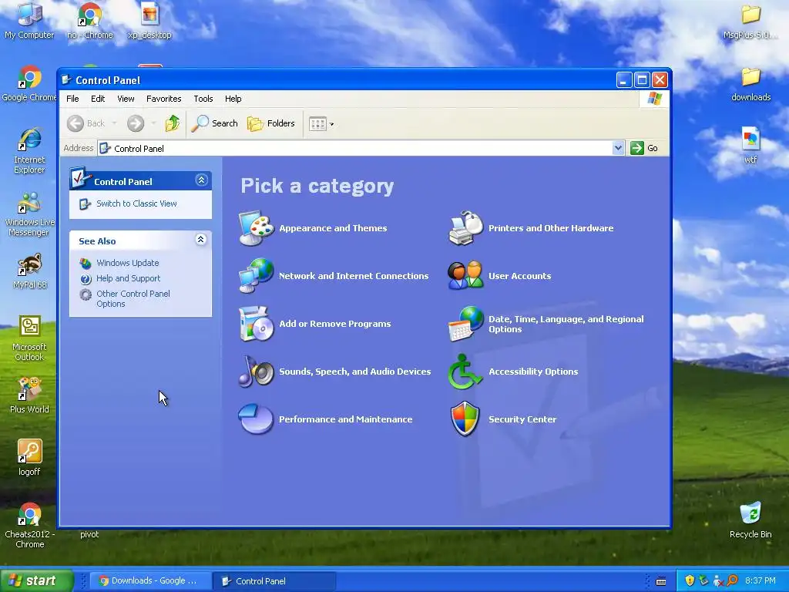Click Switch to Classic View link

click(x=136, y=203)
